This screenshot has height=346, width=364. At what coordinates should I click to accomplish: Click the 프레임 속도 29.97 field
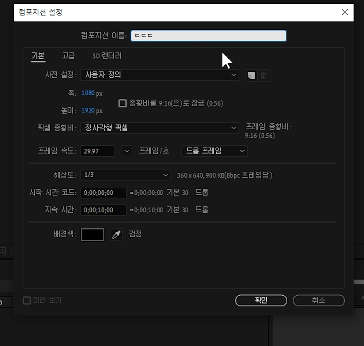point(98,151)
